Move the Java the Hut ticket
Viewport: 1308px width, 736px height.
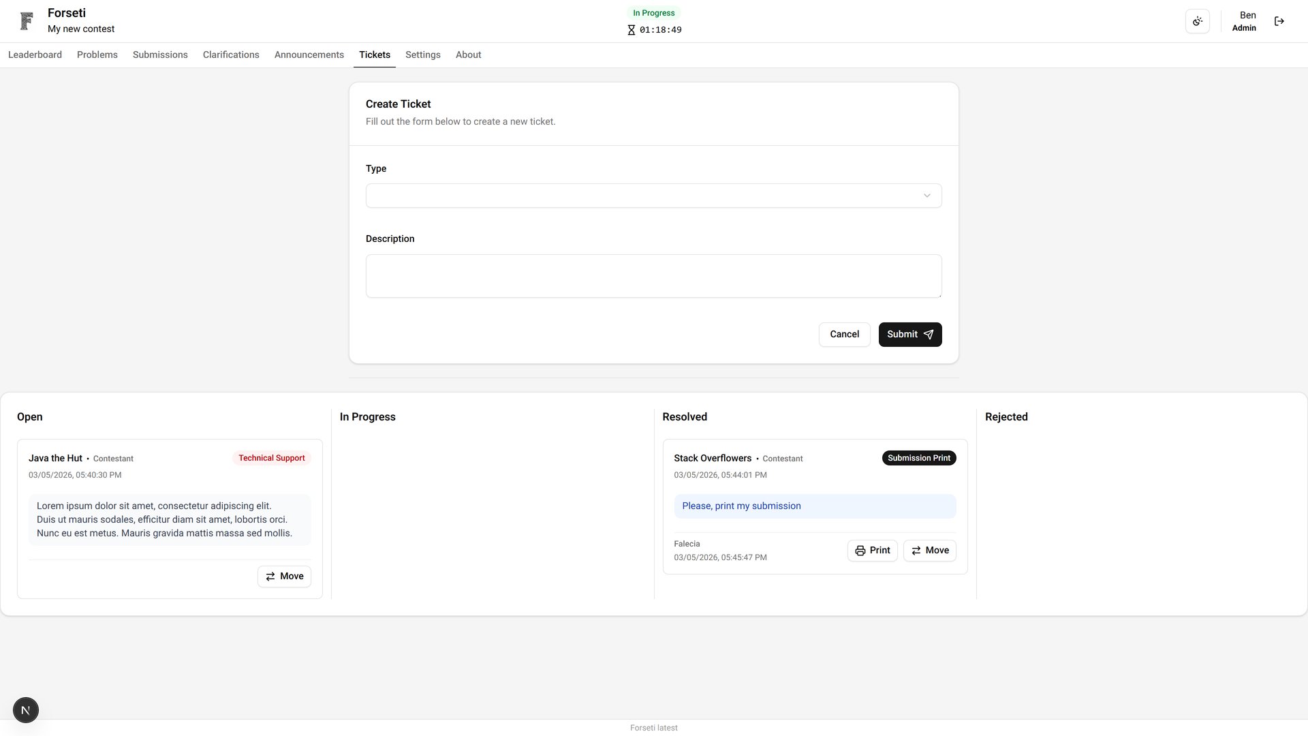click(284, 576)
